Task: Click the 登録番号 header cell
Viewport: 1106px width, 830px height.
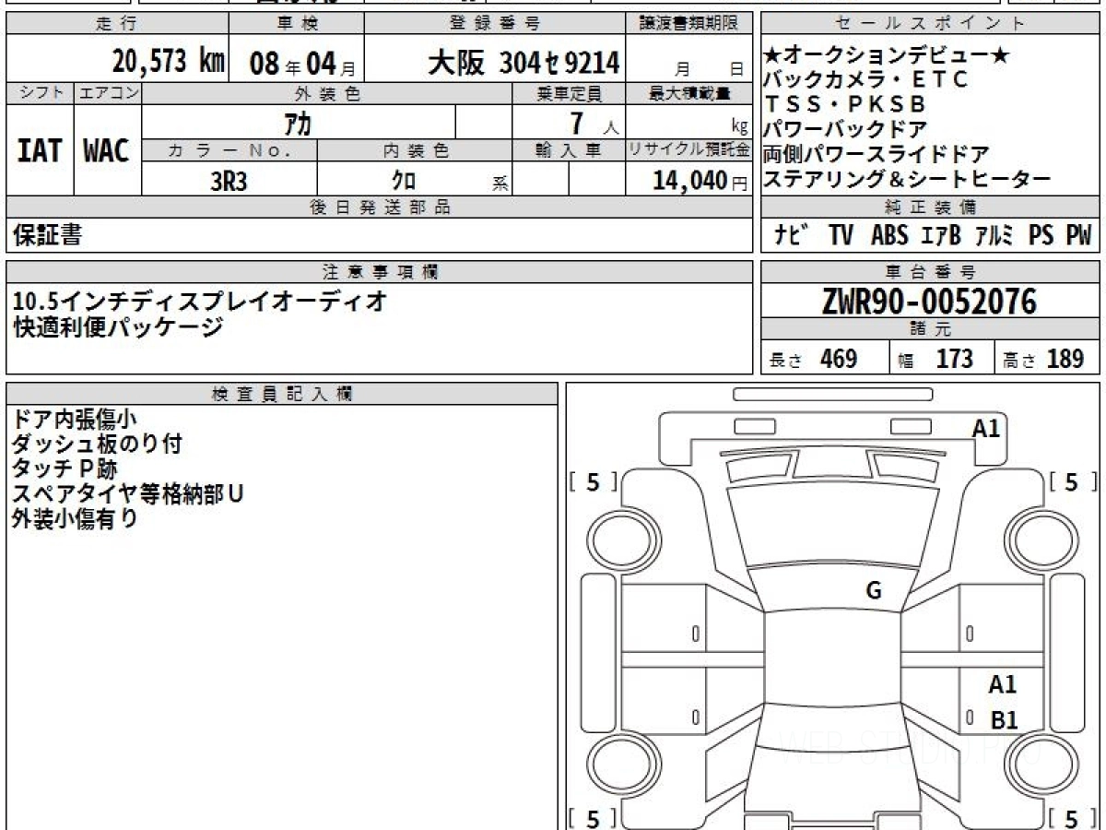Action: point(496,23)
